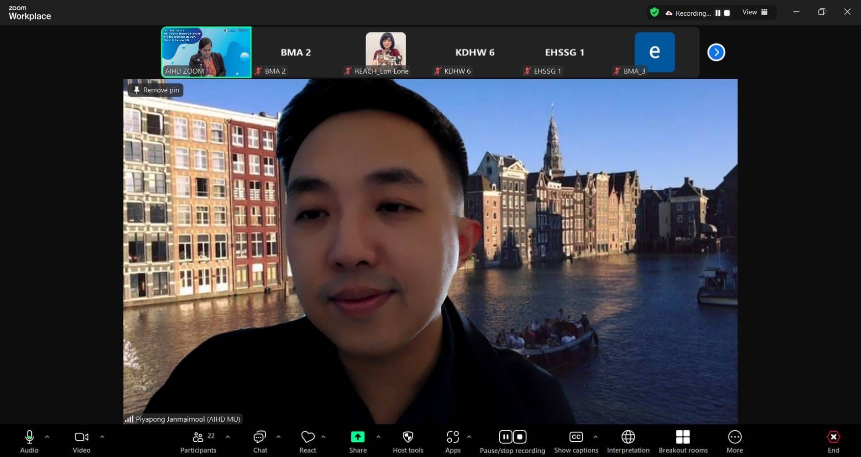861x457 pixels.
Task: Select the AIHD ZOOM video thumbnail
Action: coord(206,52)
